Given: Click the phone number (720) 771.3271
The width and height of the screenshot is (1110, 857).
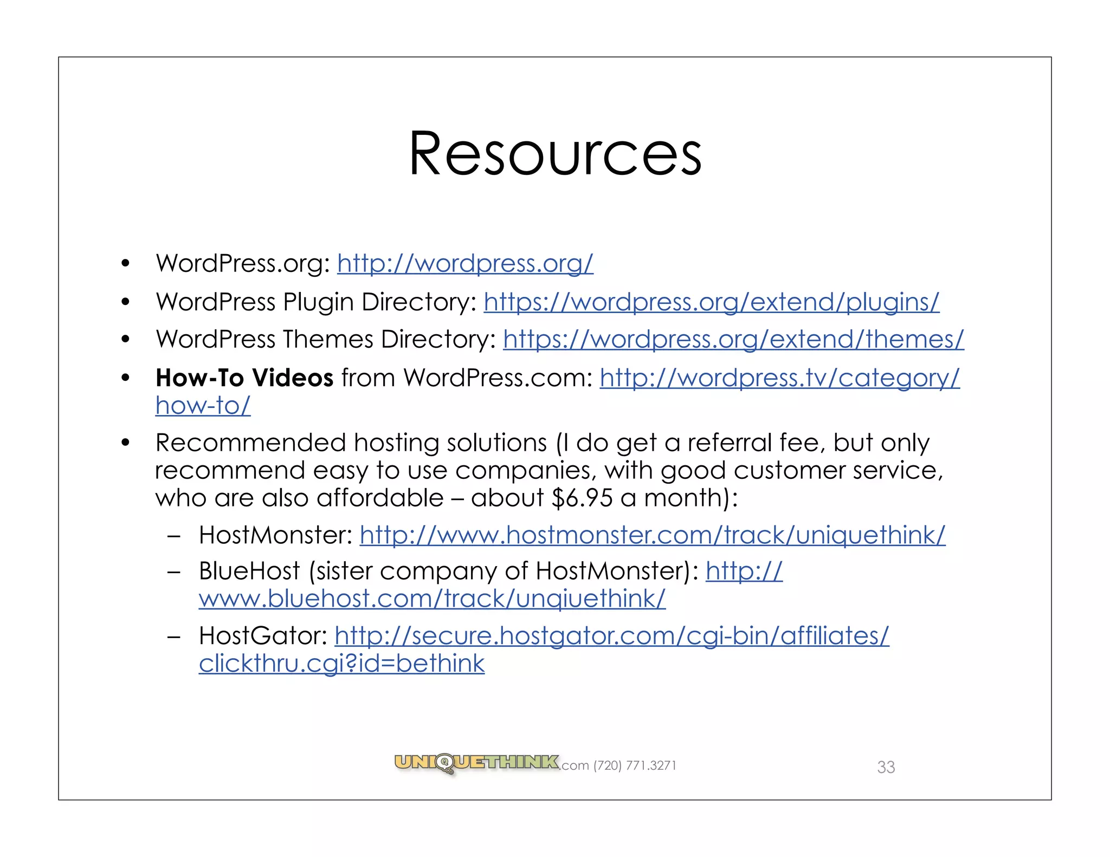Looking at the screenshot, I should [x=635, y=765].
